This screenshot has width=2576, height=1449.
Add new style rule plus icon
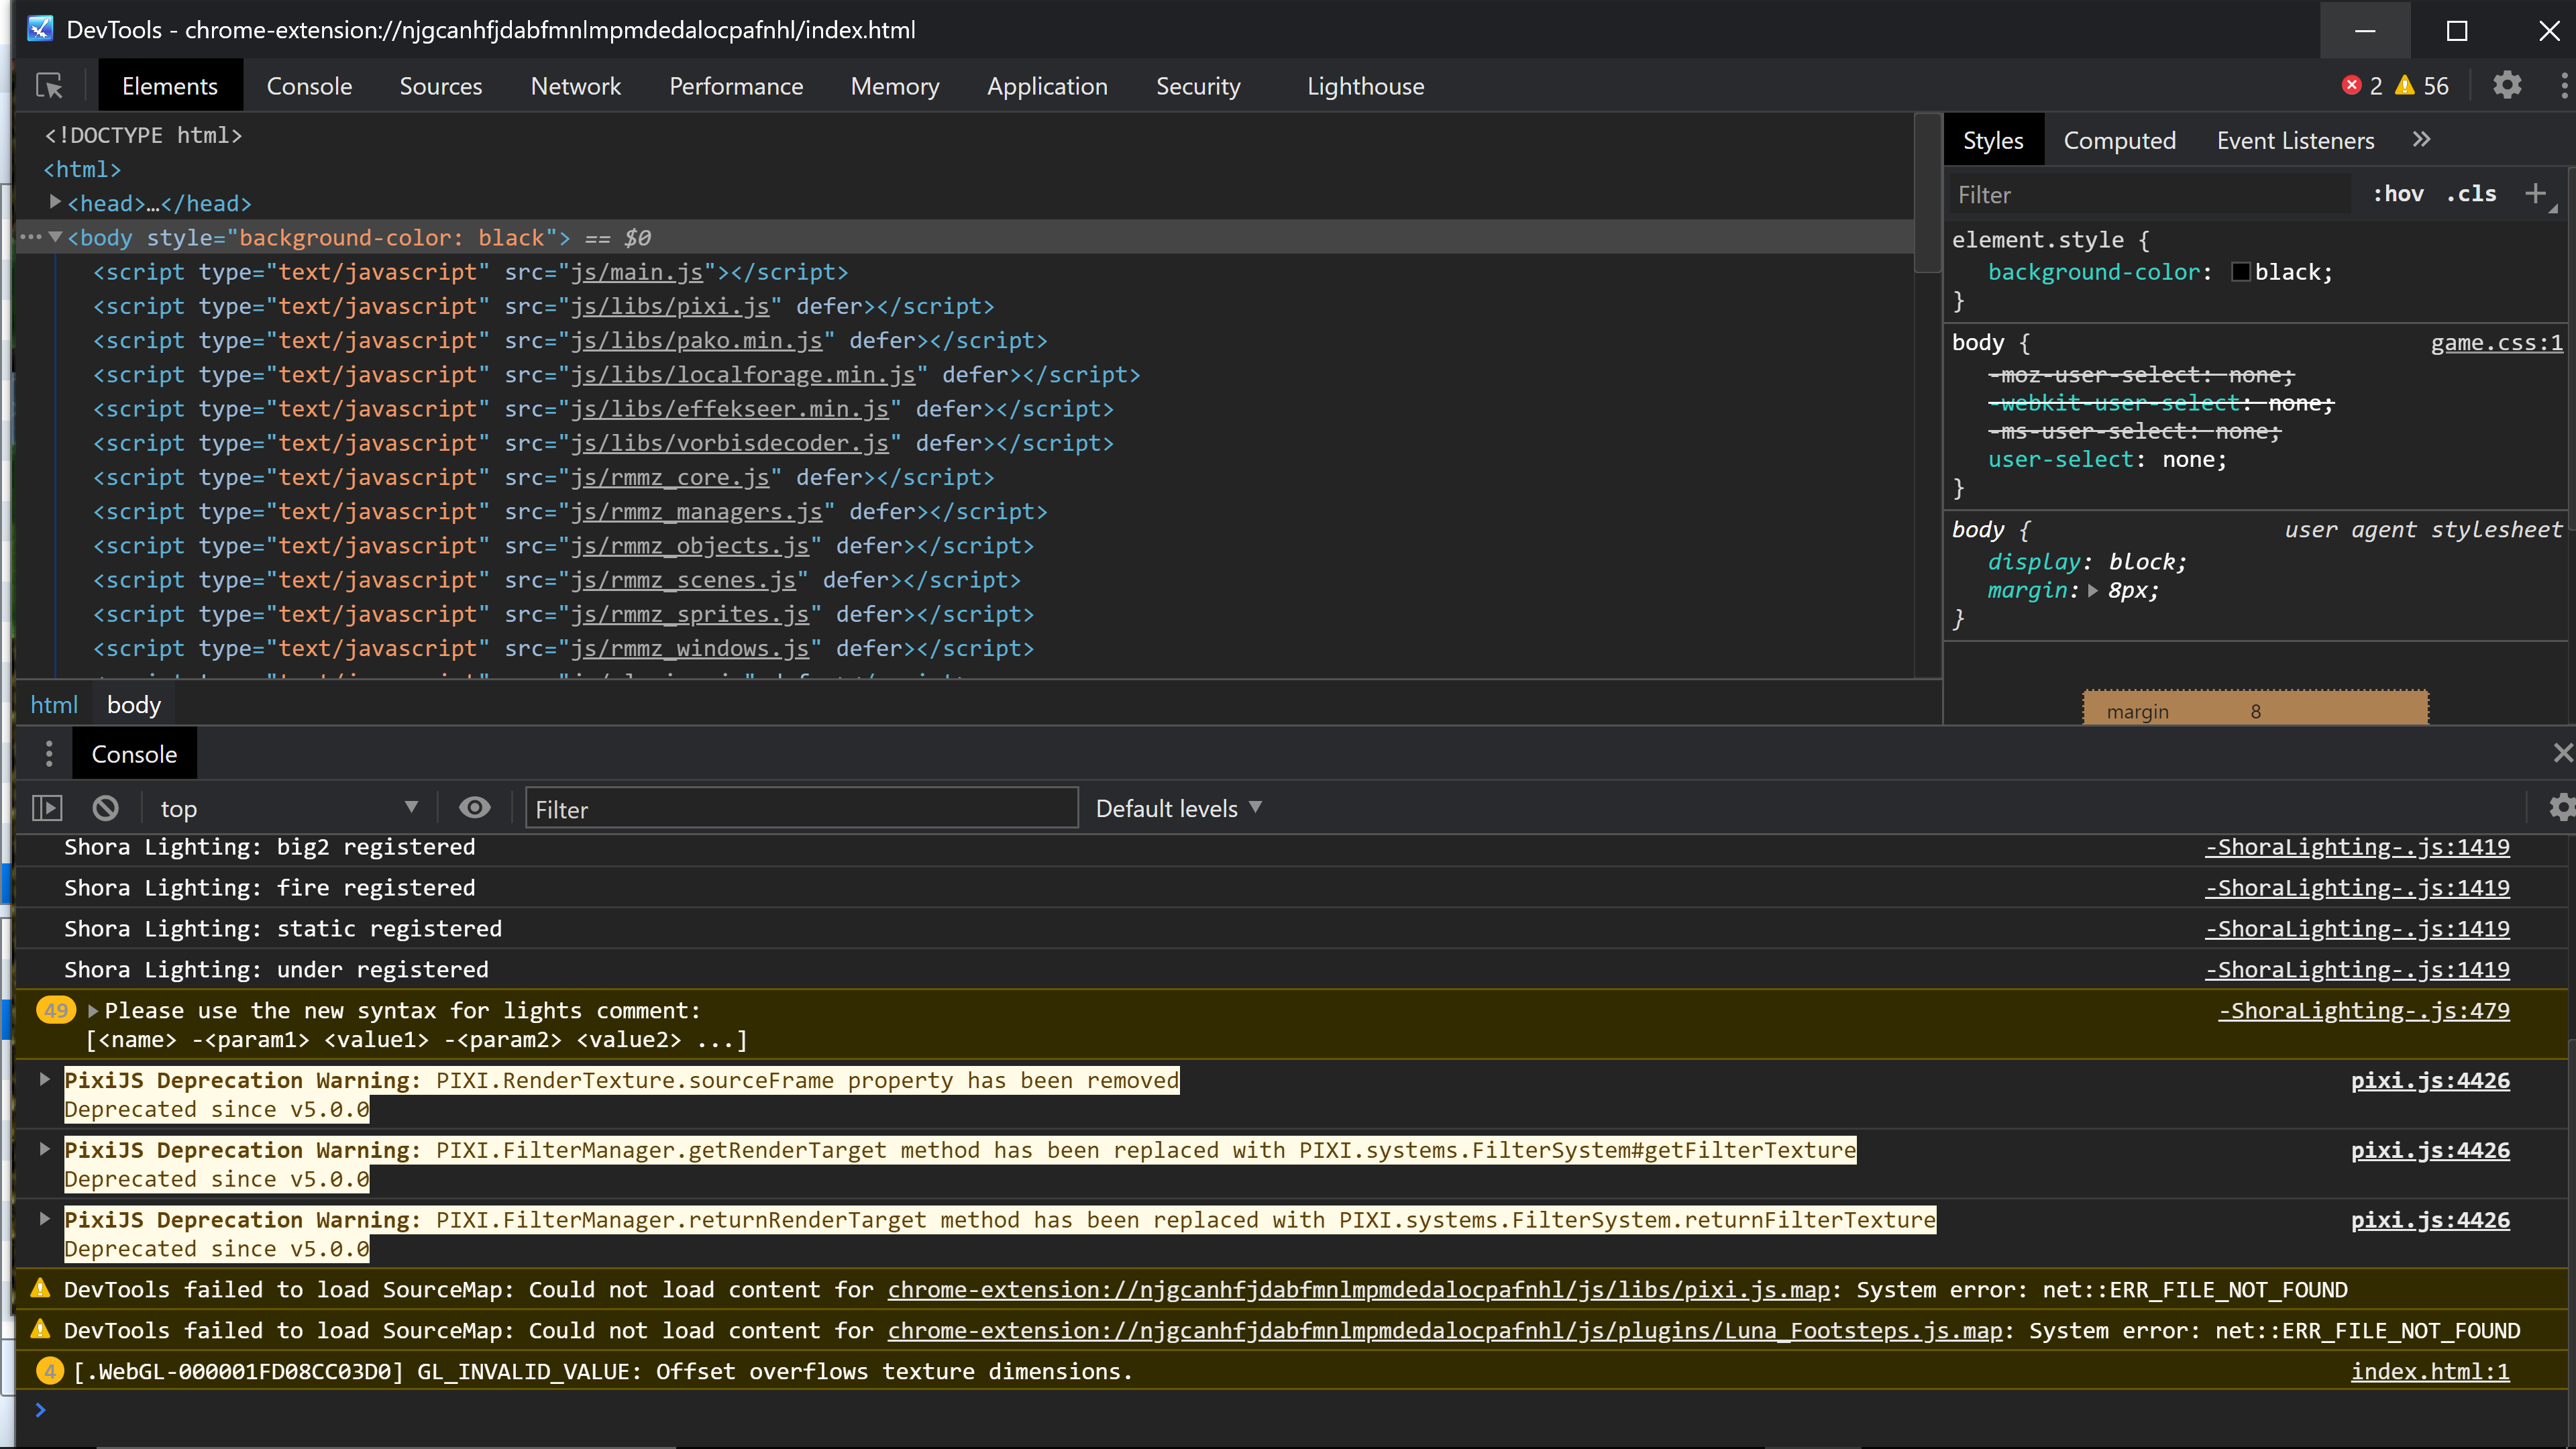click(2534, 194)
